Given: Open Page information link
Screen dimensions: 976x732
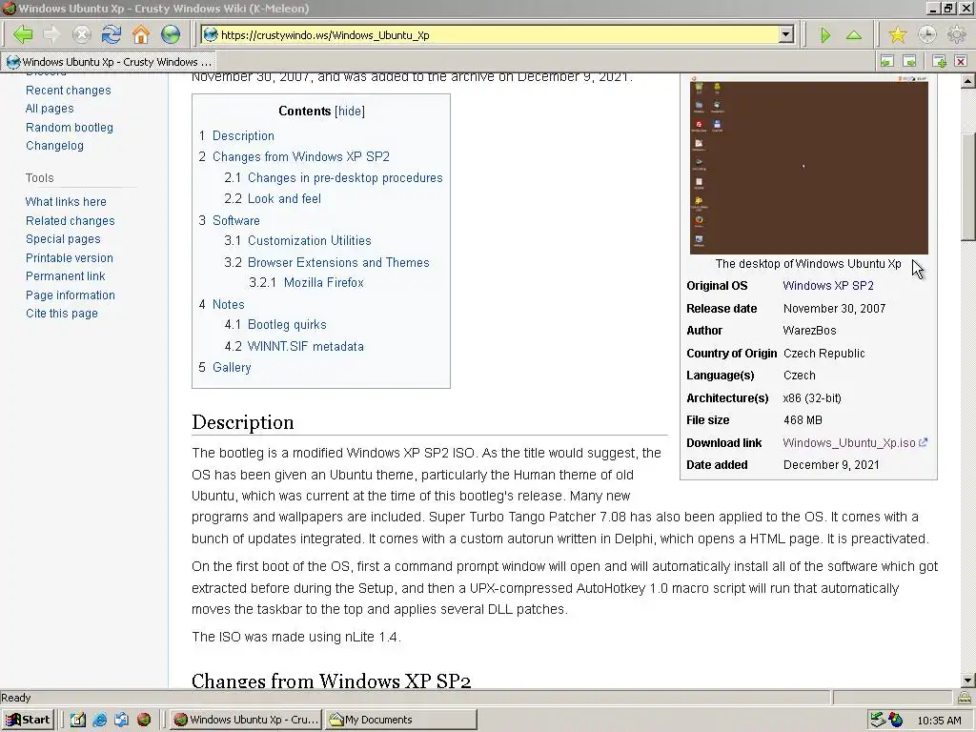Looking at the screenshot, I should (x=71, y=295).
